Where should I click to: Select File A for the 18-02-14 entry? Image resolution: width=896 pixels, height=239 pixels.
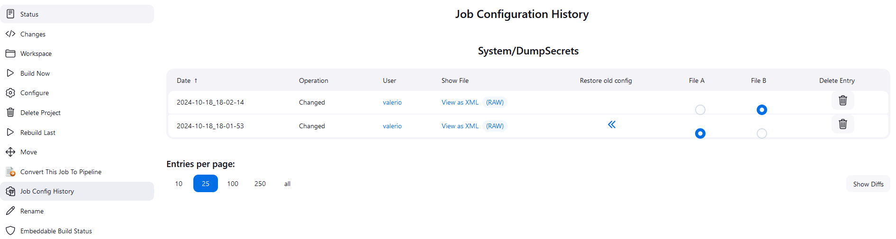pos(700,110)
